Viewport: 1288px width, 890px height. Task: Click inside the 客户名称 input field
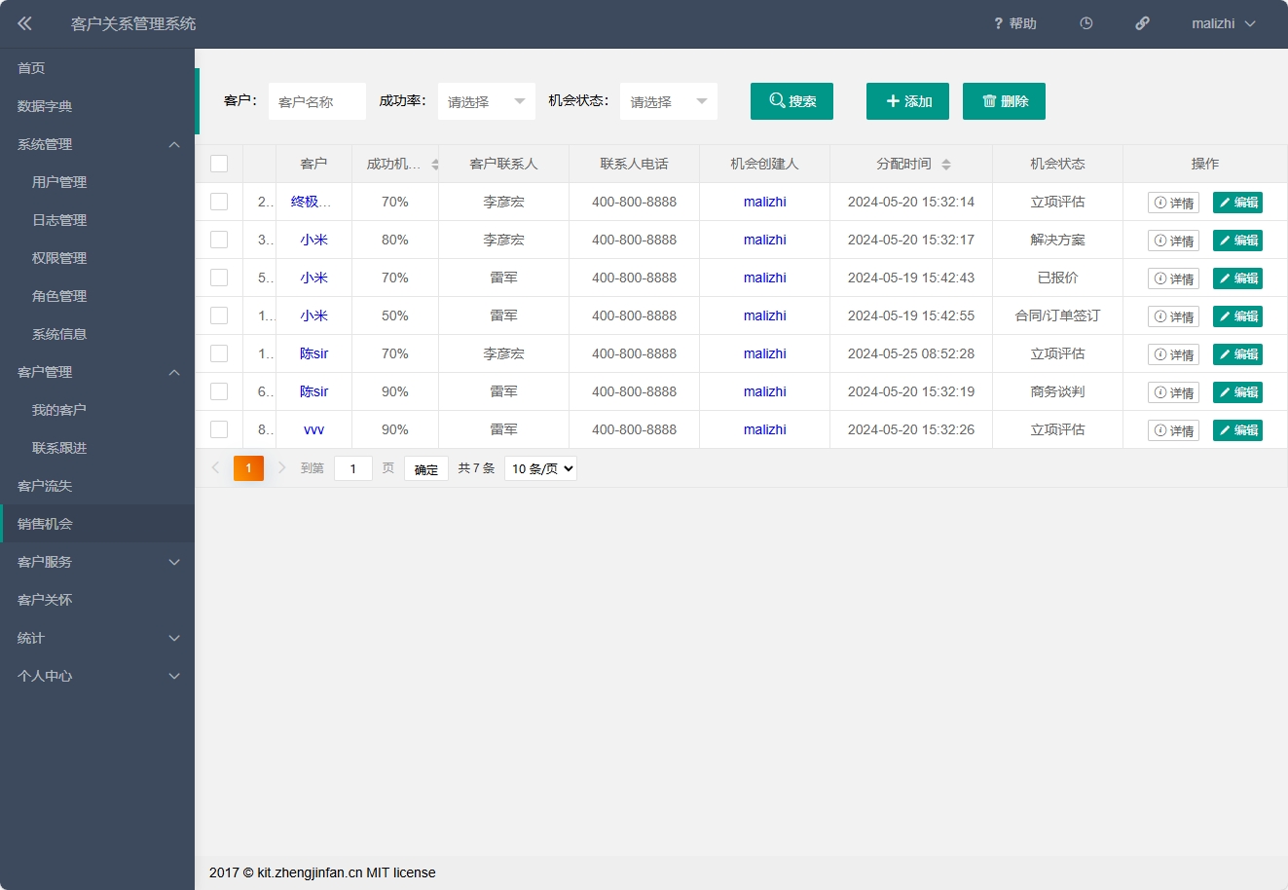coord(316,100)
